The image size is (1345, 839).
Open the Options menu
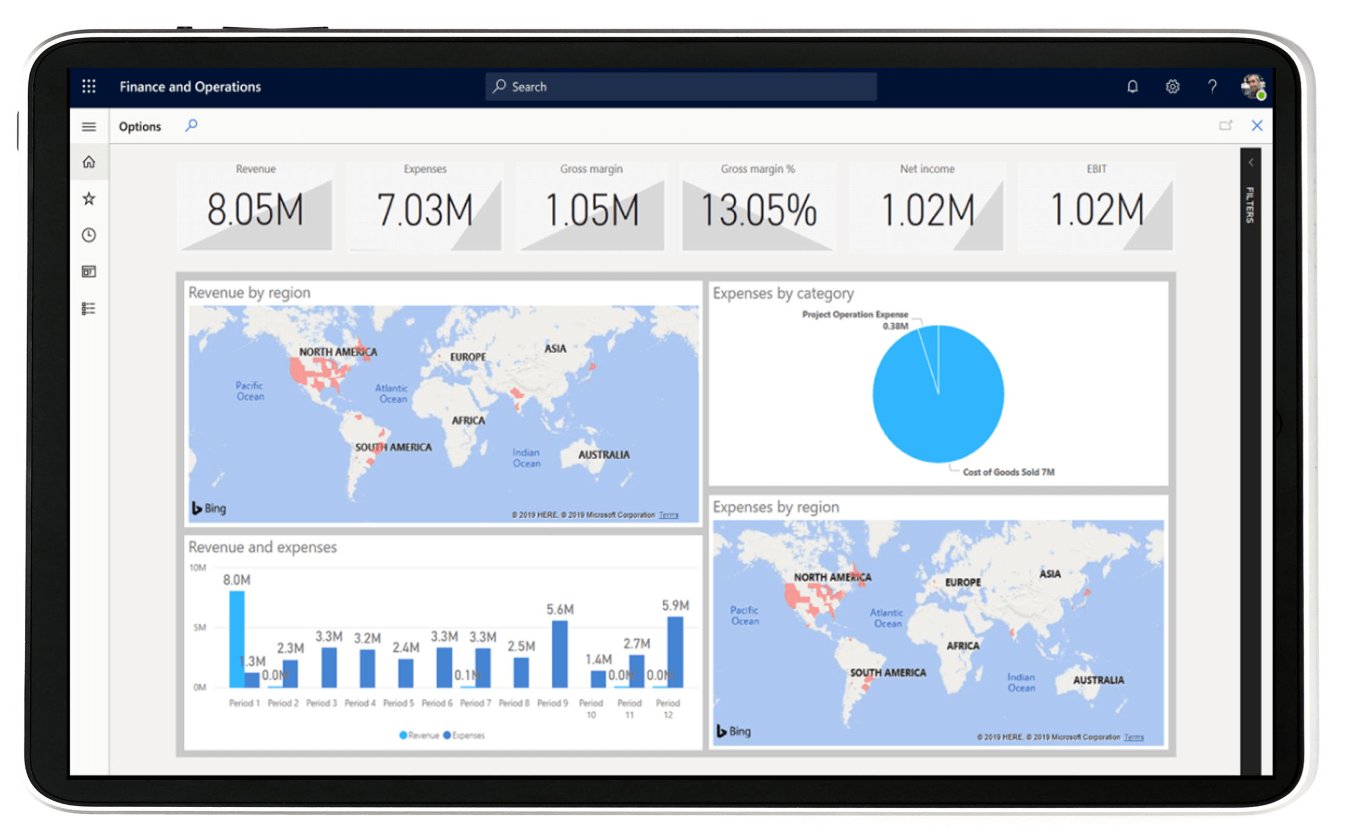140,127
